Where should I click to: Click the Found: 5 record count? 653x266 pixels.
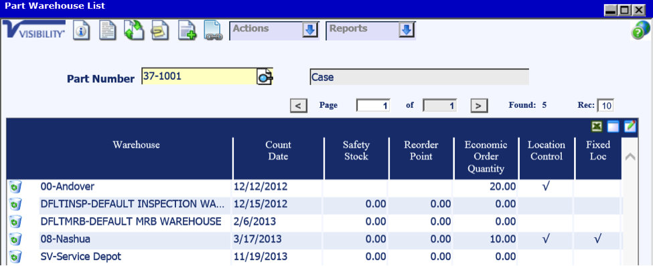click(527, 105)
